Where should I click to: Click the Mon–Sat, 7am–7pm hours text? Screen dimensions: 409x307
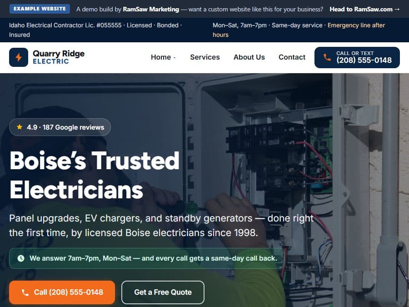click(239, 25)
